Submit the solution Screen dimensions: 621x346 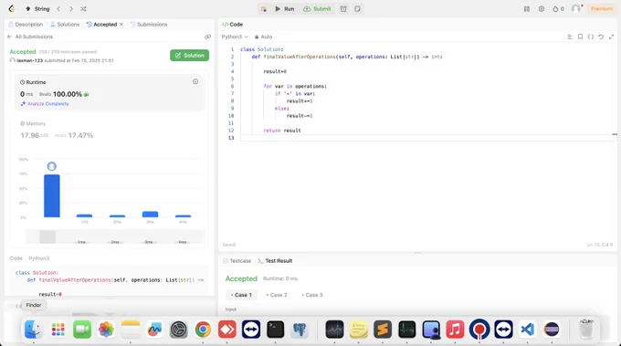point(317,9)
